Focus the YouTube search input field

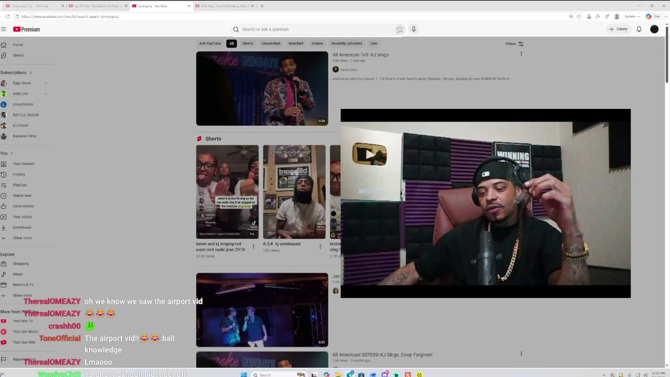click(317, 29)
